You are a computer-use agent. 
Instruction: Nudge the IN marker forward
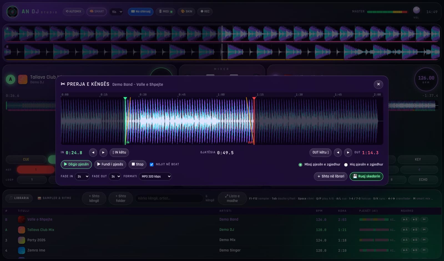(103, 152)
